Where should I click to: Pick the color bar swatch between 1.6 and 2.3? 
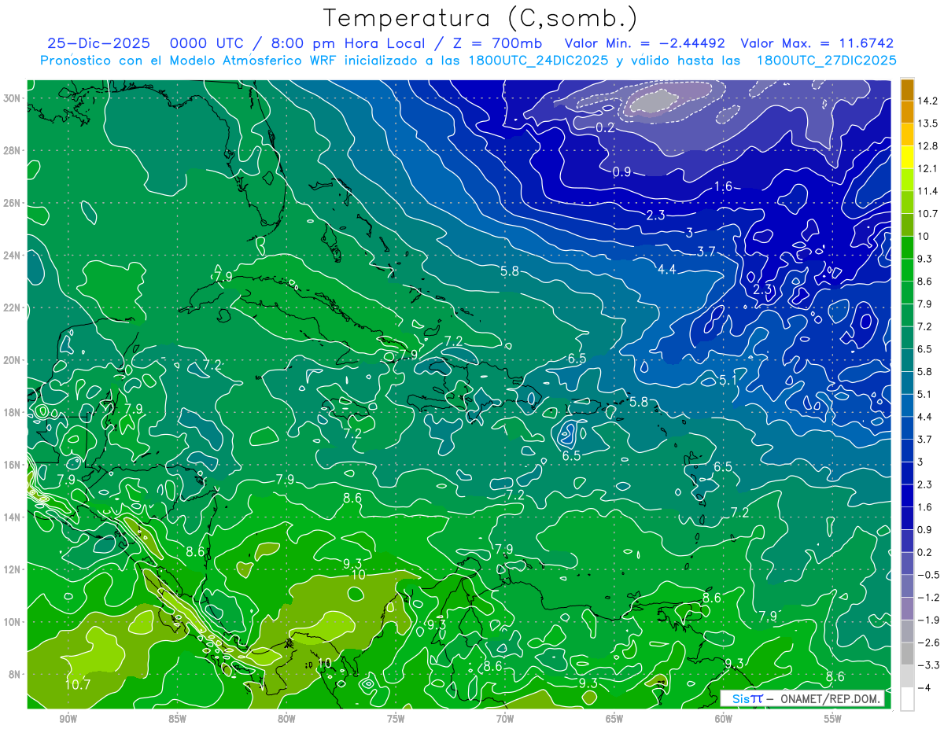coord(907,495)
